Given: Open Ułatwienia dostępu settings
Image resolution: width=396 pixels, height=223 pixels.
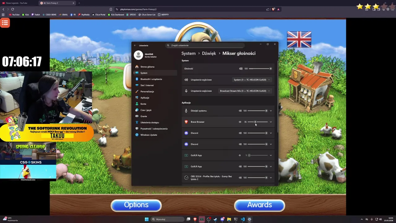Looking at the screenshot, I should coord(156,122).
